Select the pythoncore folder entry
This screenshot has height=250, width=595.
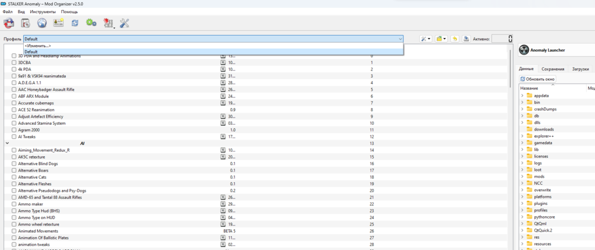click(x=543, y=217)
